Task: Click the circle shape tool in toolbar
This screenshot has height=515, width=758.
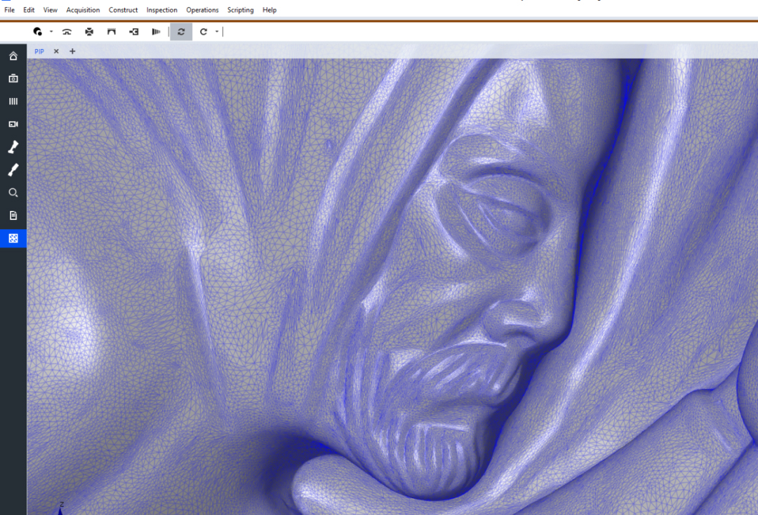Action: click(38, 32)
